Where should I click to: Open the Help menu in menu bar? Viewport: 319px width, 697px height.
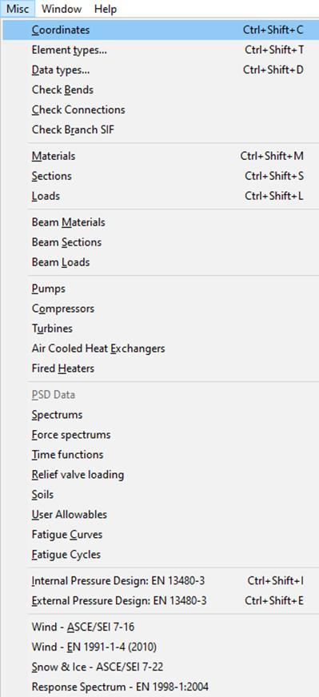coord(106,9)
